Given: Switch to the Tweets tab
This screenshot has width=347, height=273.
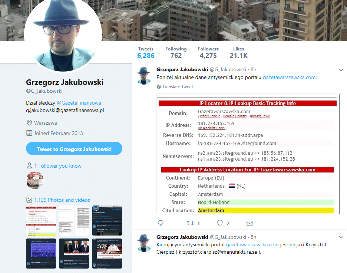Looking at the screenshot, I should (146, 52).
